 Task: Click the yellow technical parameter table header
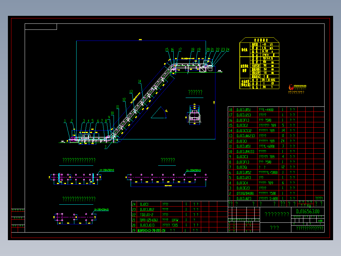point(259,40)
